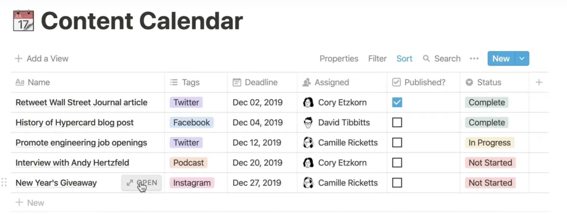Open the Properties menu
This screenshot has width=567, height=214.
coord(339,59)
